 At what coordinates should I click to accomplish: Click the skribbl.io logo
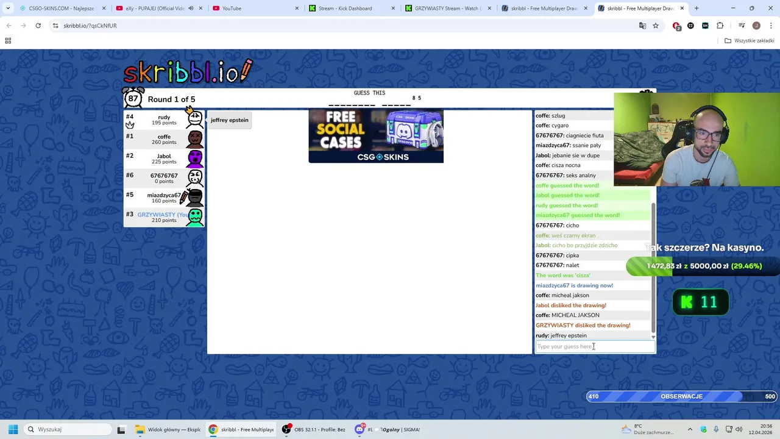pyautogui.click(x=188, y=72)
